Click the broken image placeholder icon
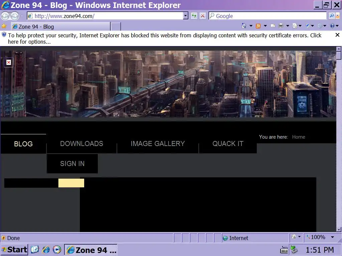Viewport: 342px width, 256px height. tap(9, 62)
